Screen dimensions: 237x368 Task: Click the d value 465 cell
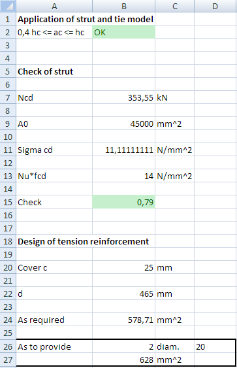tap(124, 293)
